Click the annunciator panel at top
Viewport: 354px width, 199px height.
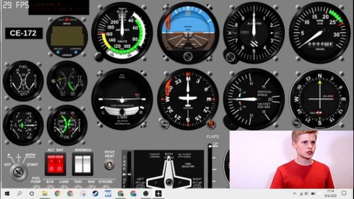pos(59,7)
